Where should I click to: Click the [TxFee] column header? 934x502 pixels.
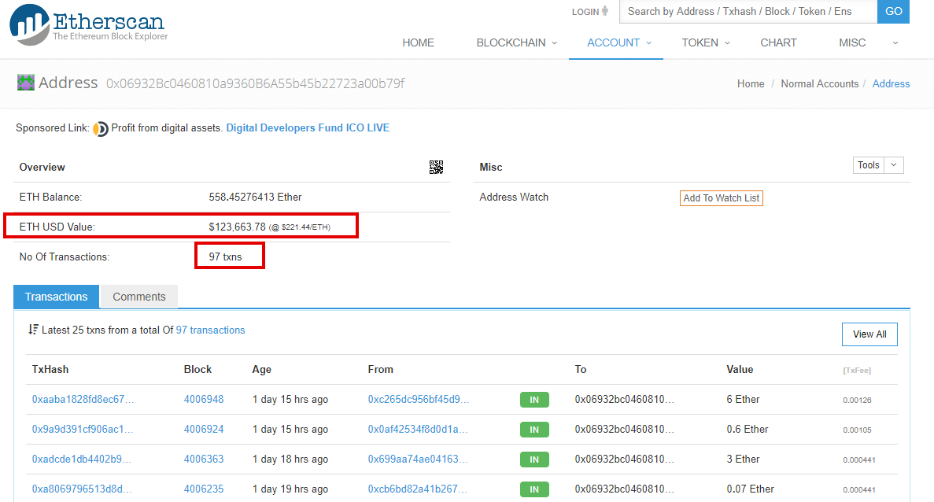click(x=857, y=371)
